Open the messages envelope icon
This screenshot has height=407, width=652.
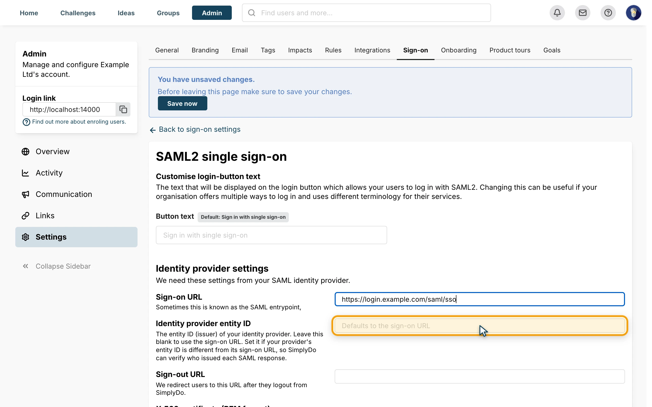582,13
